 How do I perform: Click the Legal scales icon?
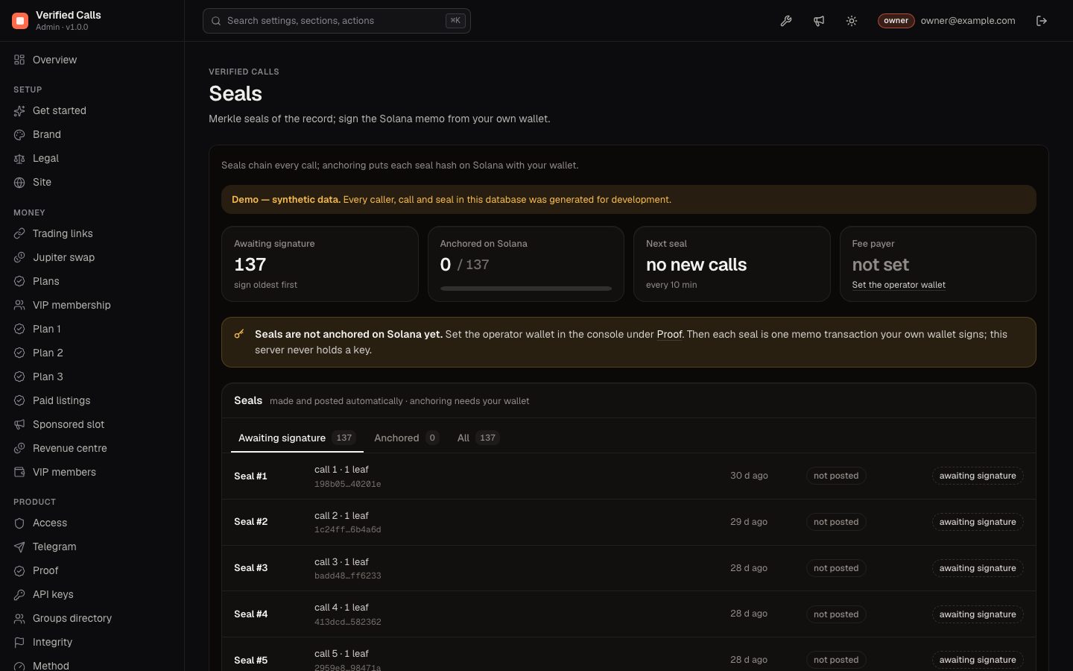click(x=19, y=158)
